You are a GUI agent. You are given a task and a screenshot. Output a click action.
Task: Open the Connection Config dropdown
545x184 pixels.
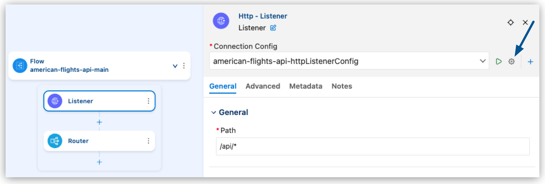pyautogui.click(x=349, y=61)
